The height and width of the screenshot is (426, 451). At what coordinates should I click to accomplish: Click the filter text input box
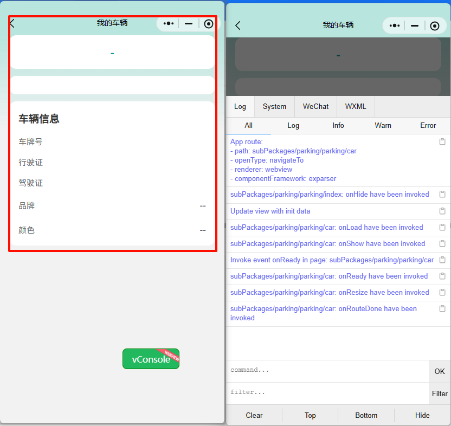pyautogui.click(x=325, y=392)
